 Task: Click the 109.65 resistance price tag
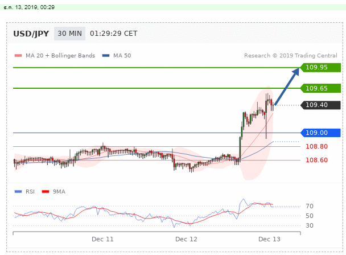pos(320,88)
